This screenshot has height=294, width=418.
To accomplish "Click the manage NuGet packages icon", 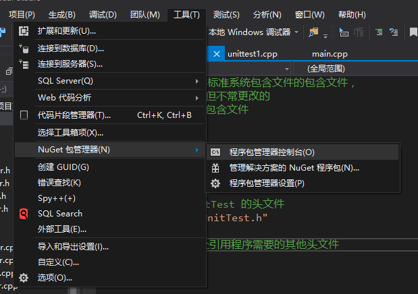I will point(215,168).
